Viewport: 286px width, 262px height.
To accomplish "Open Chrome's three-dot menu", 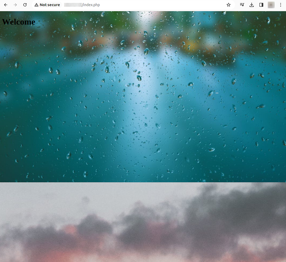I will pos(281,5).
